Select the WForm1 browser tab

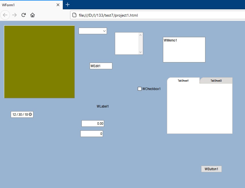31,5
